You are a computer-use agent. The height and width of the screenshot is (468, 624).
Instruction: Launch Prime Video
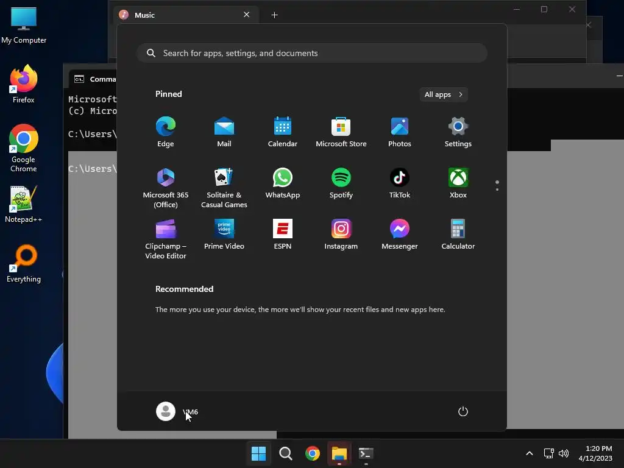click(x=224, y=235)
